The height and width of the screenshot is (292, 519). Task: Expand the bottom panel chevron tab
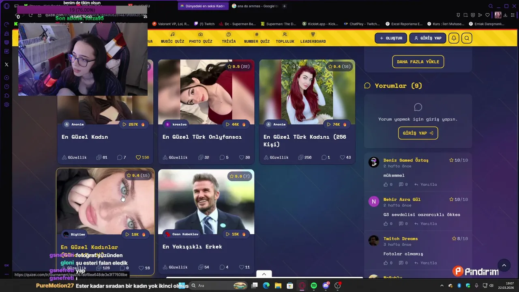pos(264,274)
